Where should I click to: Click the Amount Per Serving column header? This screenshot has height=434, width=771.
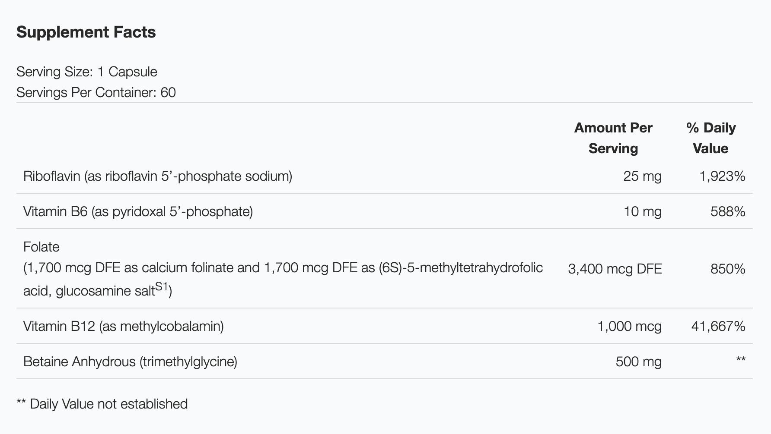(613, 138)
